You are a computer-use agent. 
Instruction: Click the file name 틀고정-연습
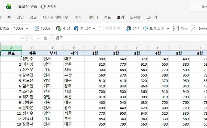28,7
